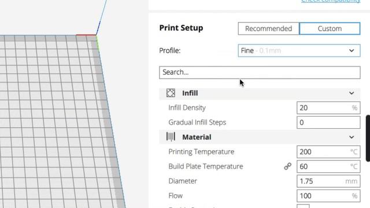Screen dimensions: 370x208
Task: Click the Infill category crosshatch icon
Action: coord(171,93)
